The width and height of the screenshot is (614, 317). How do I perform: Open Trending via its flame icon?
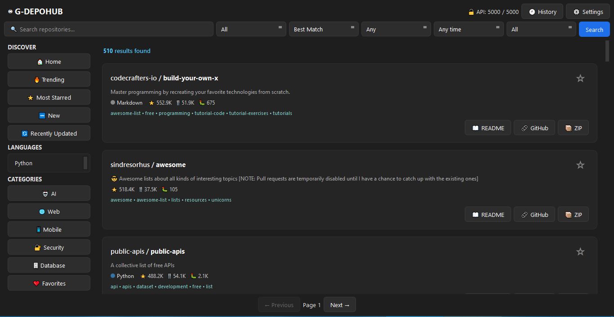tap(37, 80)
